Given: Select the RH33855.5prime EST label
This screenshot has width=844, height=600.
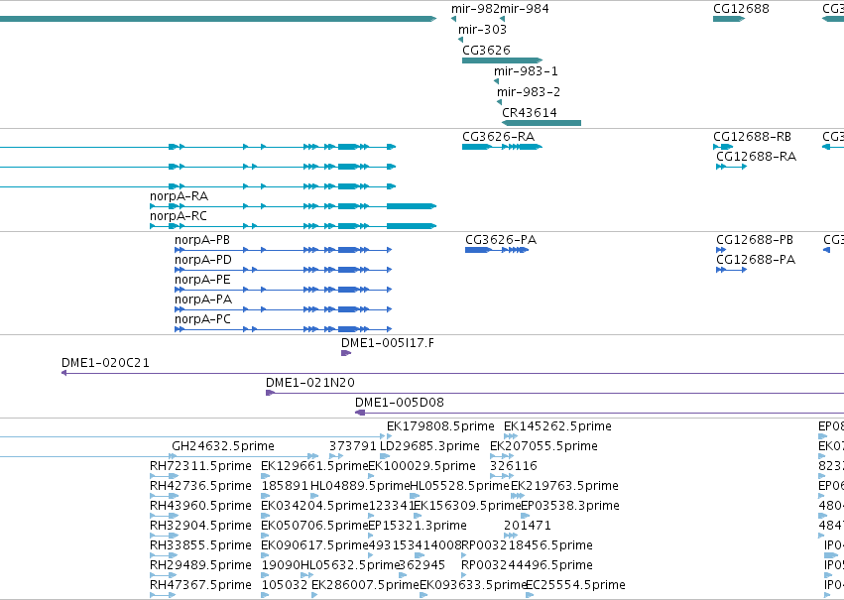Looking at the screenshot, I should click(200, 545).
